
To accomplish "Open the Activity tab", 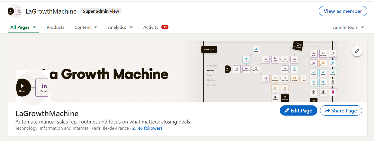I will click(x=151, y=27).
